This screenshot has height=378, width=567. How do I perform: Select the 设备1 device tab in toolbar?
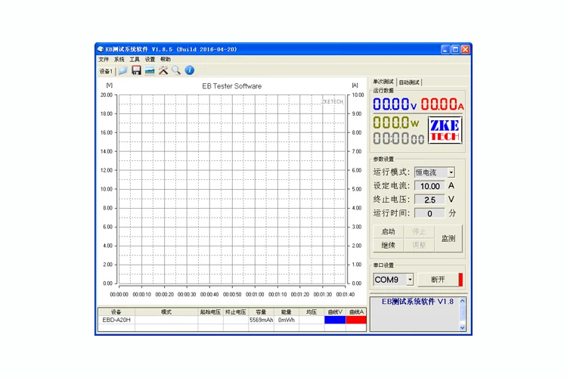click(x=106, y=71)
